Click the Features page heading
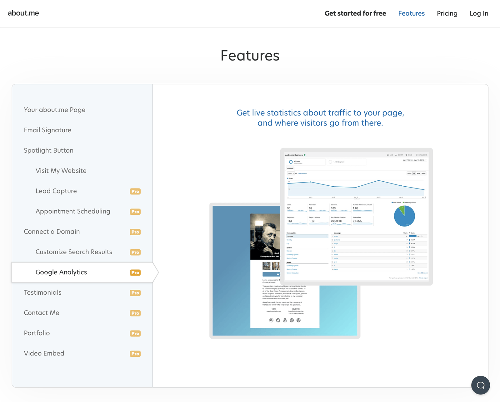Image resolution: width=500 pixels, height=402 pixels. [250, 56]
